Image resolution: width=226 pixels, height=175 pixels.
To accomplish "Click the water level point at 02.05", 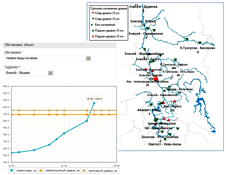I will [x=64, y=133].
